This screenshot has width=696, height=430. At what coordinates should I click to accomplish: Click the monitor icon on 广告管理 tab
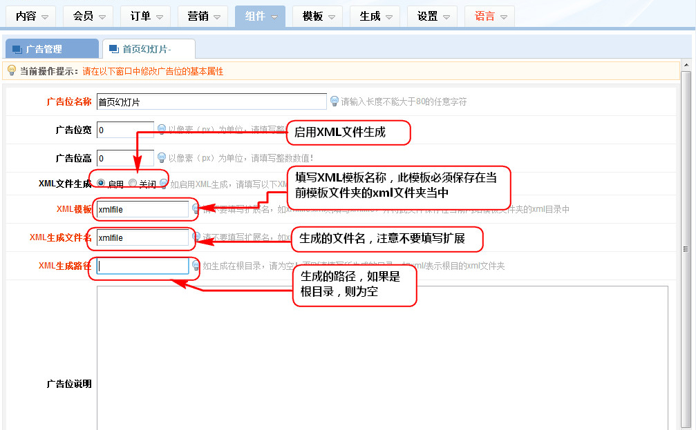tap(17, 49)
